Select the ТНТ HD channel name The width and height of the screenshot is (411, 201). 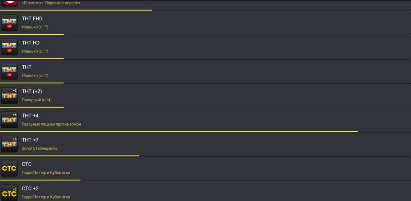point(31,43)
